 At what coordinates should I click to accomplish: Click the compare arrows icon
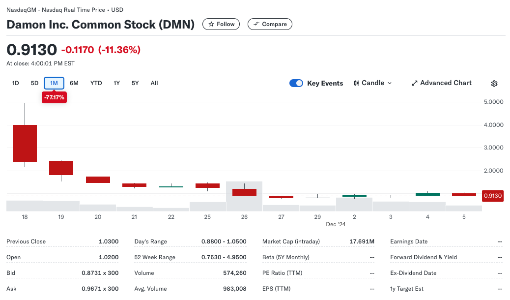(256, 24)
